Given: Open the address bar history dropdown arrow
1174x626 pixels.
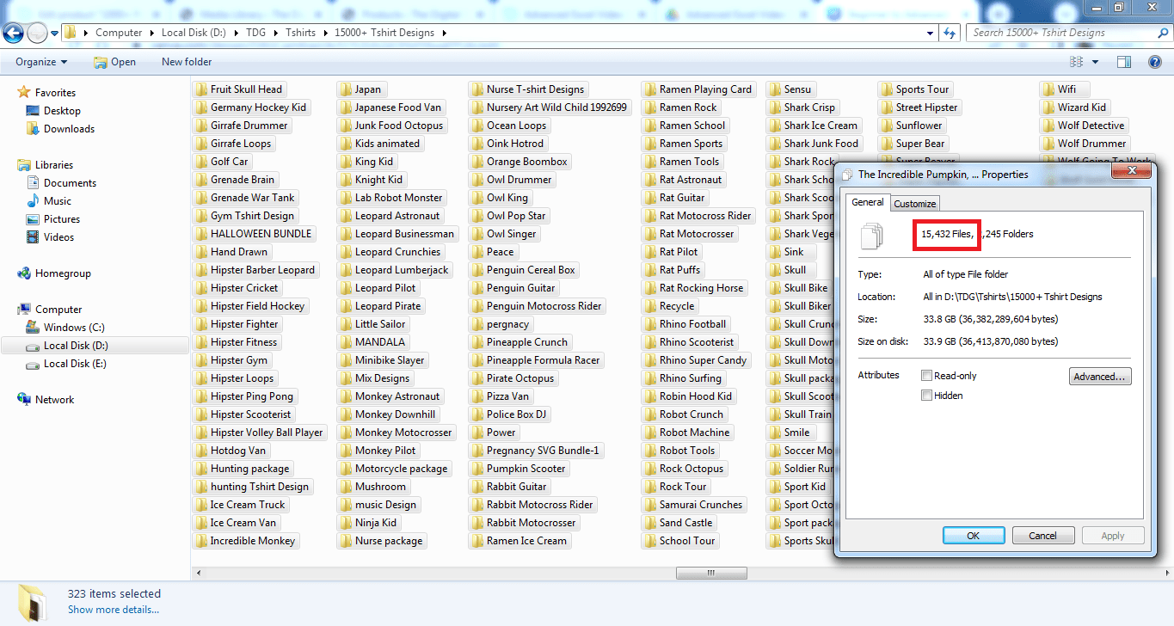Looking at the screenshot, I should pos(931,33).
